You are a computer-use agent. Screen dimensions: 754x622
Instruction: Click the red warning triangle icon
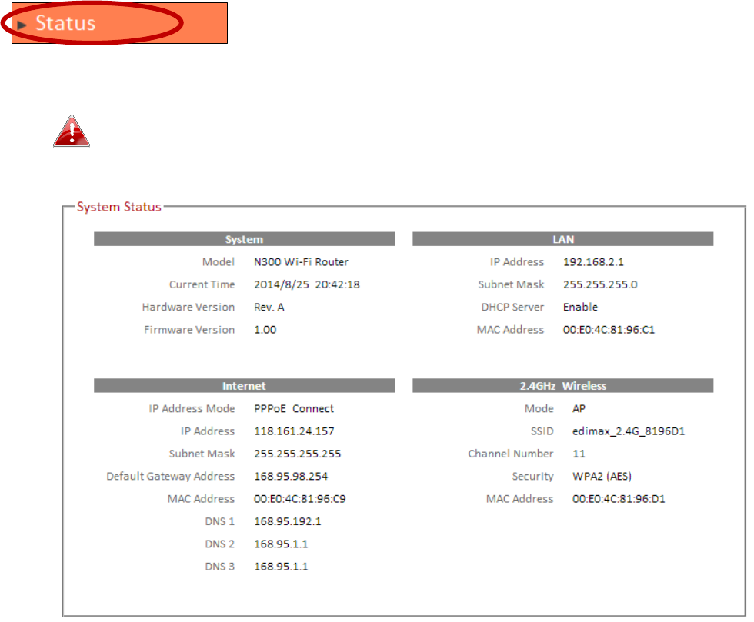pyautogui.click(x=72, y=131)
